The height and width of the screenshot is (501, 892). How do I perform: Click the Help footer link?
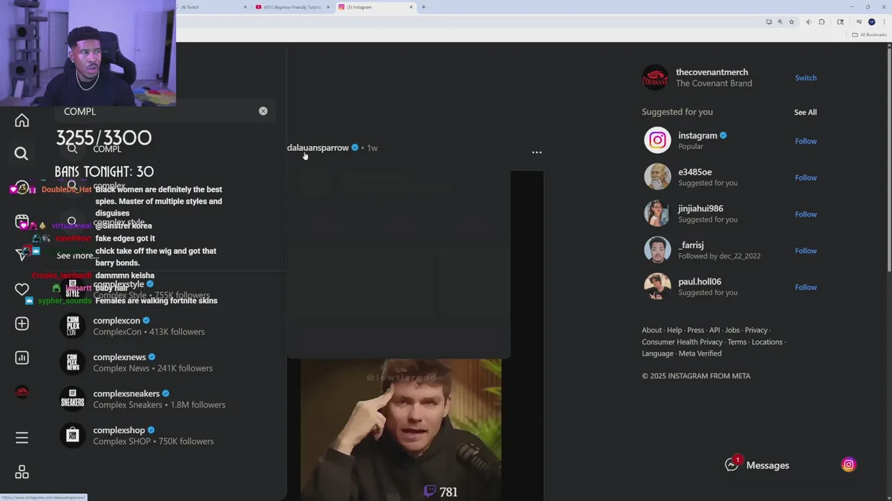(x=675, y=331)
